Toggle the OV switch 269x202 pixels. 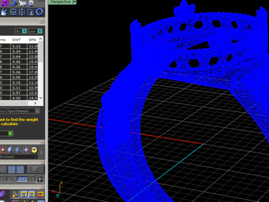point(21,31)
